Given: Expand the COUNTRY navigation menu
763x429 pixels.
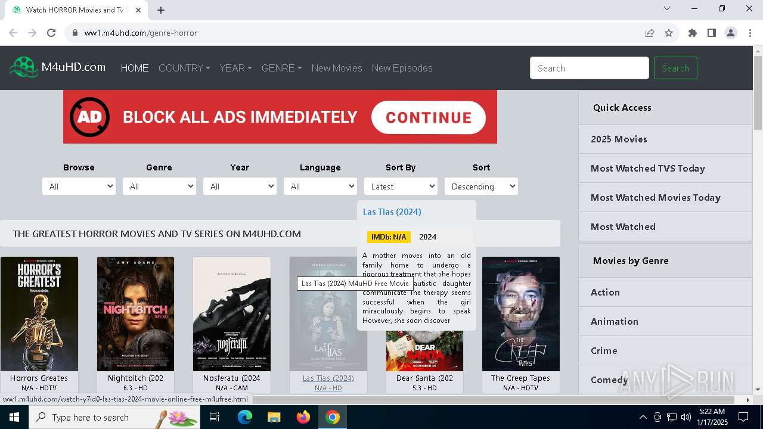Looking at the screenshot, I should coord(184,68).
